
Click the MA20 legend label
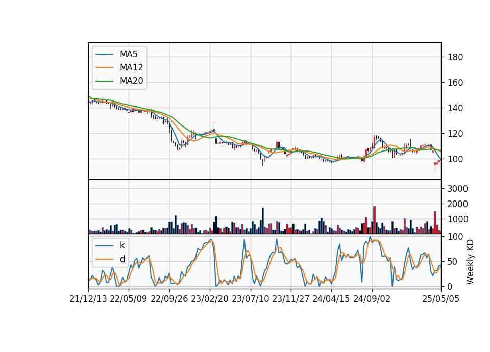tap(131, 81)
